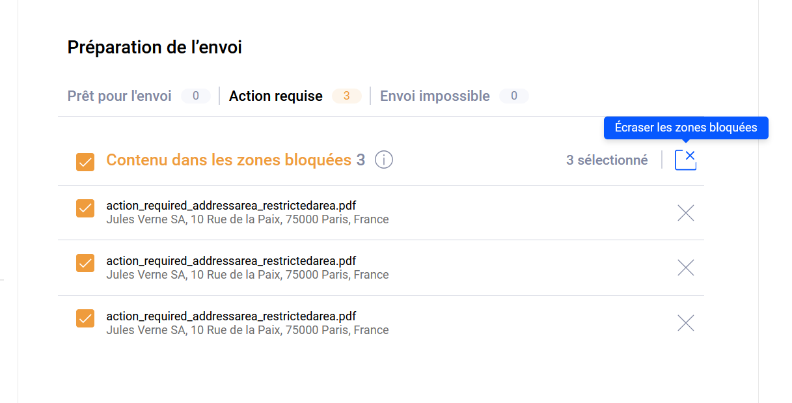Click the Écraser les zones bloquées tooltip
The image size is (792, 403).
[x=686, y=128]
